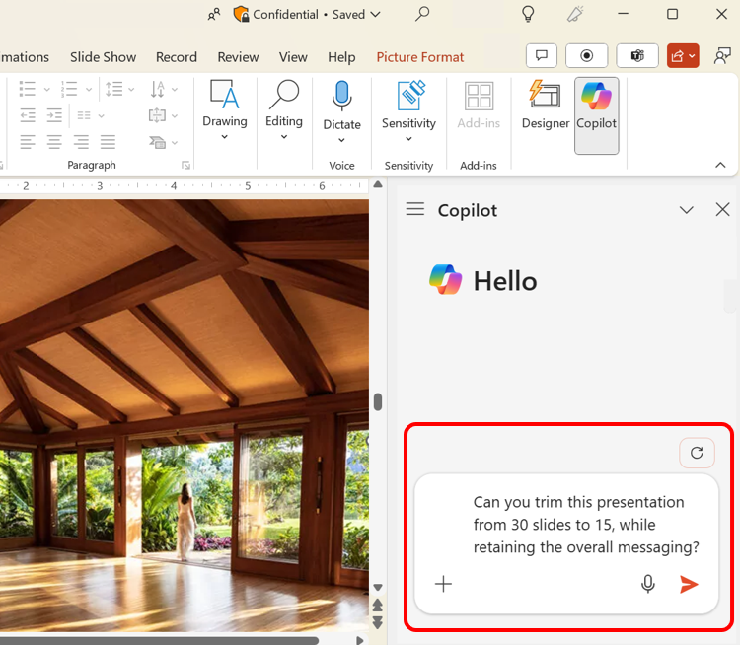Open the Drawing tools group

coord(225,109)
